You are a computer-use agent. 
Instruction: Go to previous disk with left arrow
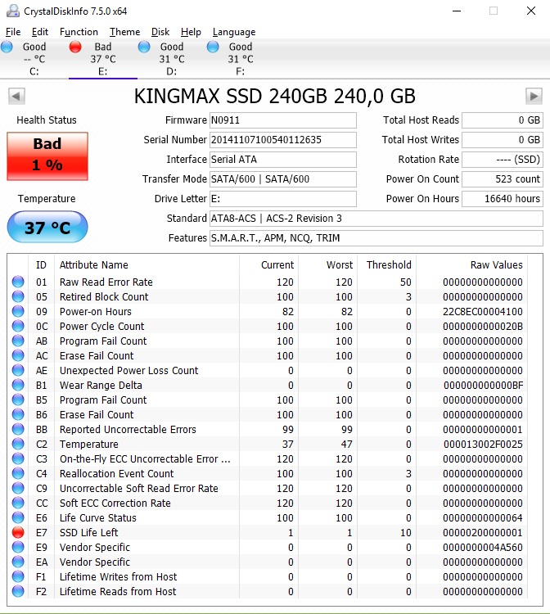pos(16,96)
